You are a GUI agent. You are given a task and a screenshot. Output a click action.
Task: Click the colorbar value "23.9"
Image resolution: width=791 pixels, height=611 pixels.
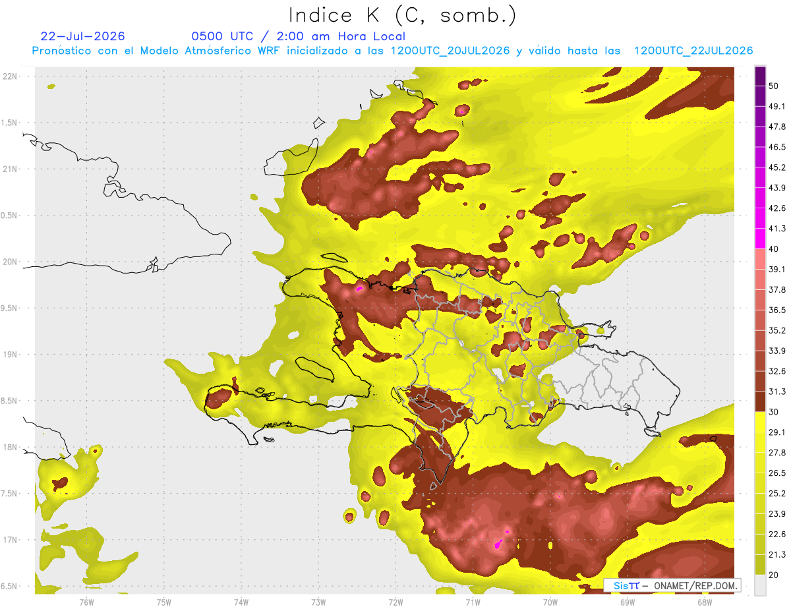(x=776, y=514)
